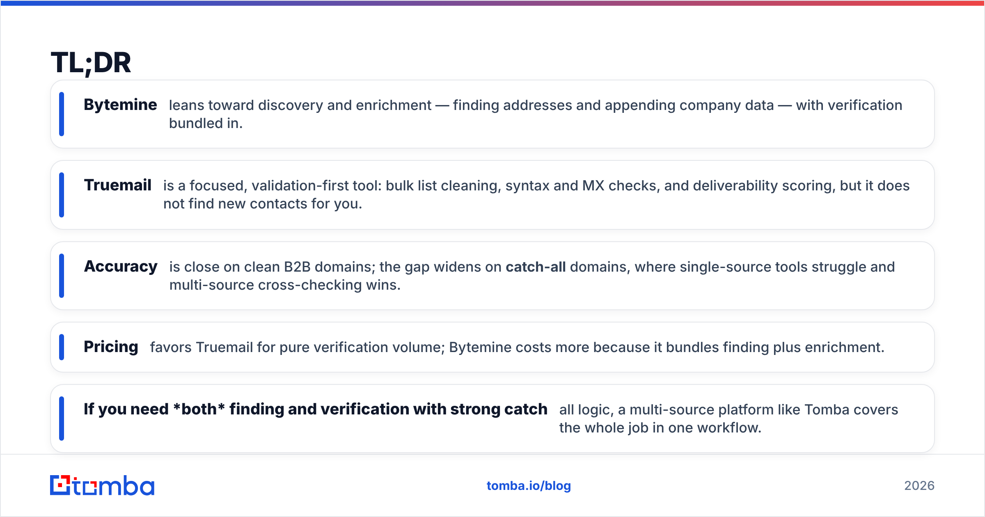The width and height of the screenshot is (985, 517).
Task: Click the TL;DR heading
Action: tap(91, 63)
